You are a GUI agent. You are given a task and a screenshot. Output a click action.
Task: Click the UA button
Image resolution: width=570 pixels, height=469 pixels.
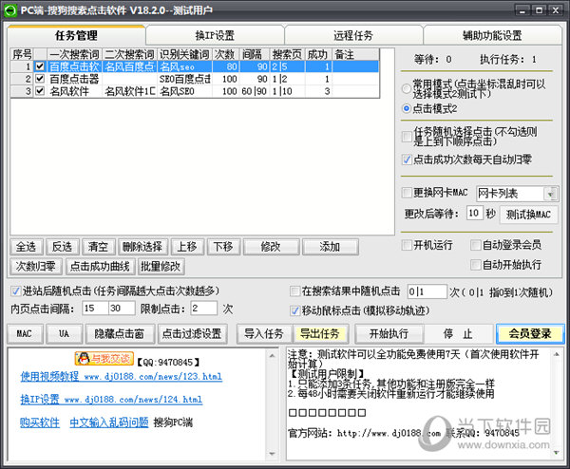64,334
